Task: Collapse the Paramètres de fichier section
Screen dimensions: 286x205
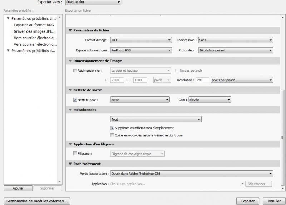Action: pyautogui.click(x=70, y=30)
